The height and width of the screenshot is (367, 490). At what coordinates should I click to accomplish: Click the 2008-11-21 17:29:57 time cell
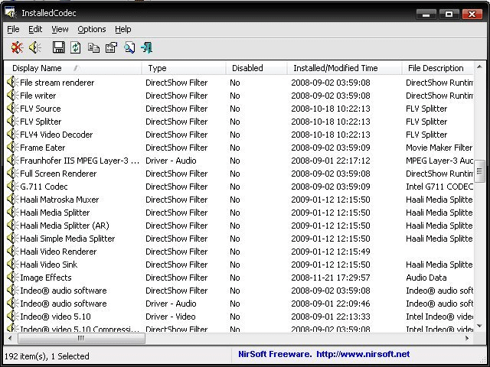click(x=331, y=278)
